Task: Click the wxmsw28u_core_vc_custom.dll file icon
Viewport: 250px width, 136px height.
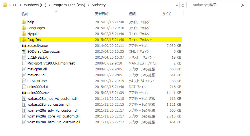Action: coord(24,116)
